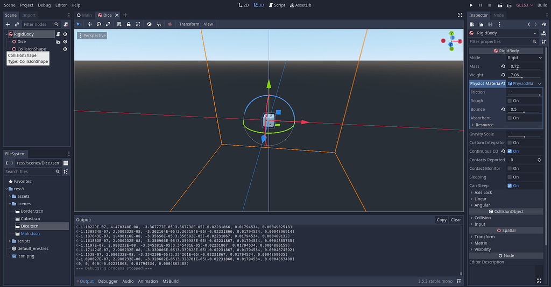Open the Mode dropdown set to Rigid
Viewport: 551px width, 287px height.
click(x=525, y=58)
